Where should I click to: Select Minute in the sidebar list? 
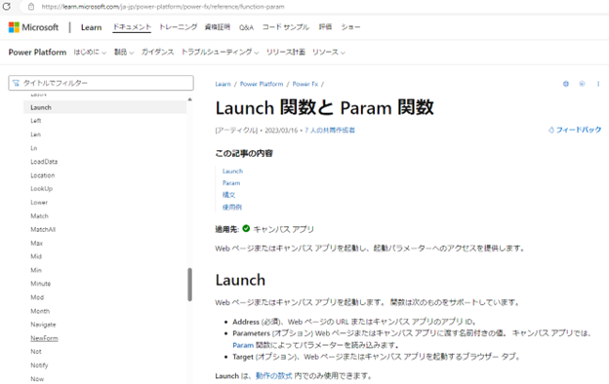(41, 284)
